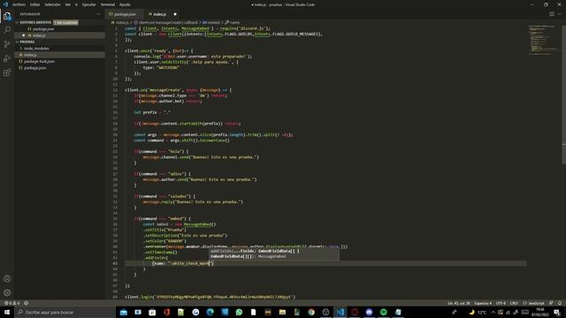Open the Search view in activity bar
Screen dimensions: 566x318
[x=7, y=30]
